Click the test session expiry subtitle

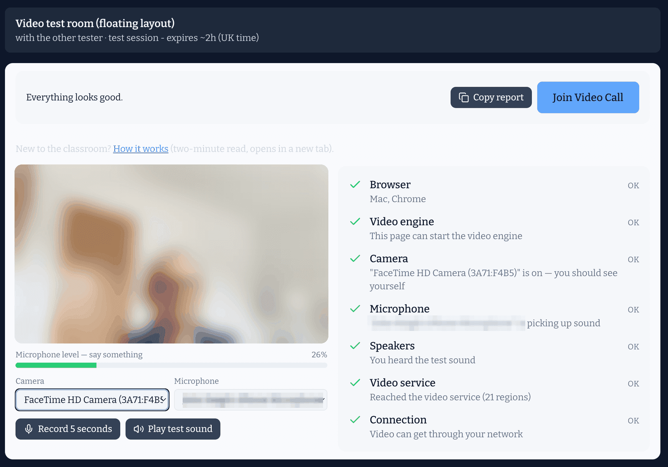pos(137,38)
